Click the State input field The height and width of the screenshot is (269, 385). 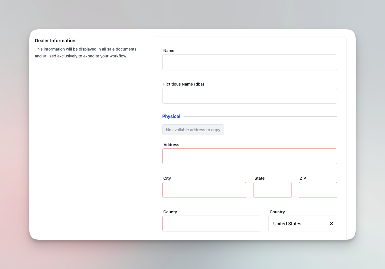click(272, 190)
